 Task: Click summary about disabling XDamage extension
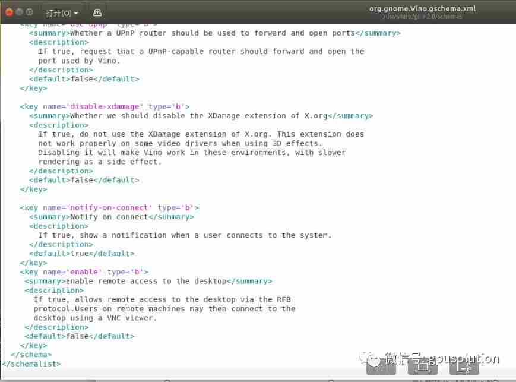click(x=201, y=116)
